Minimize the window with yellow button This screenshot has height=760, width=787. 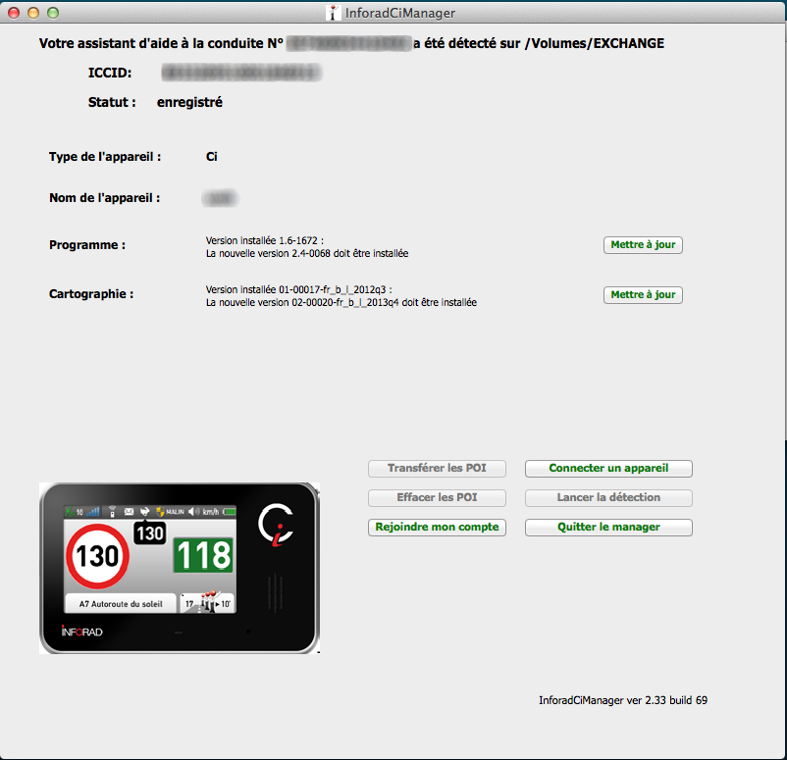pos(33,13)
